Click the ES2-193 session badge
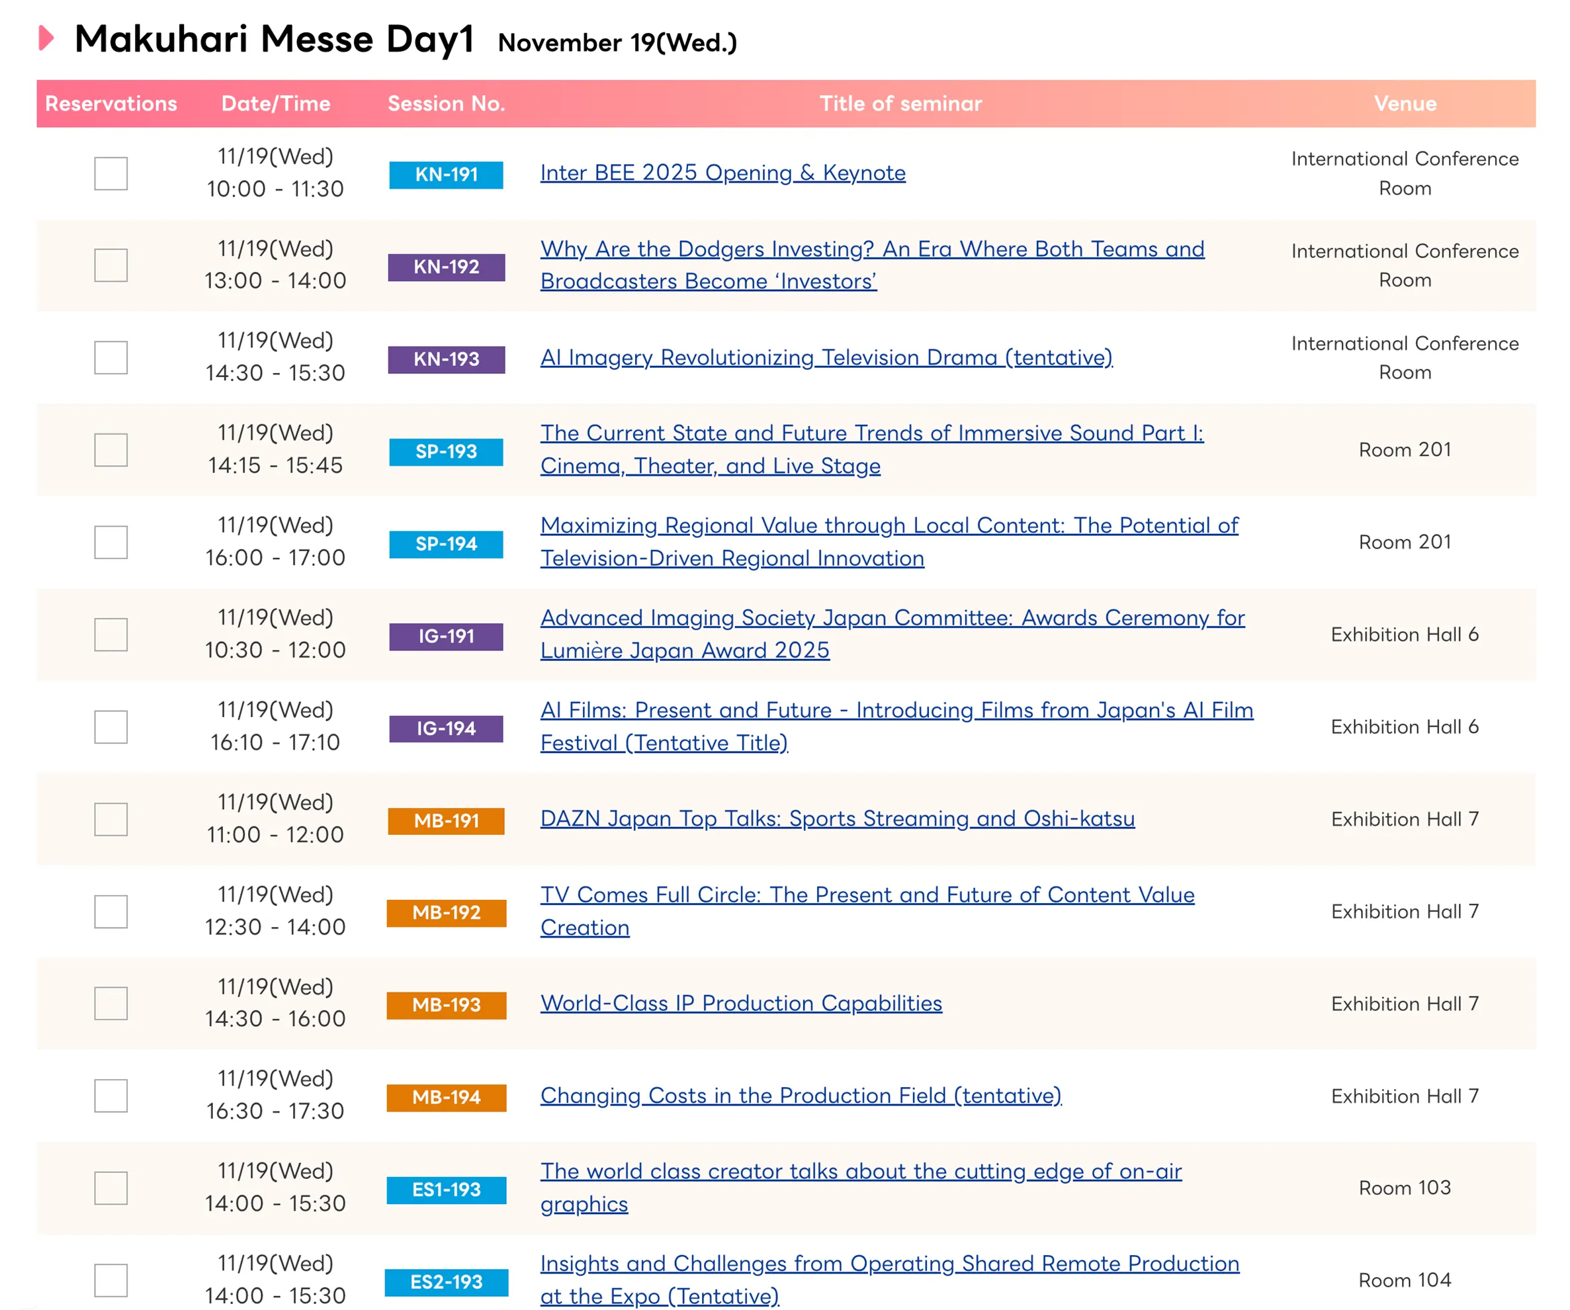Viewport: 1570px width, 1310px height. tap(447, 1282)
